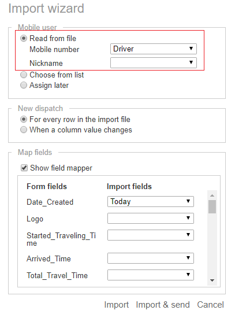Open the Nickname dropdown
Screen dimensions: 235x314
pos(154,62)
